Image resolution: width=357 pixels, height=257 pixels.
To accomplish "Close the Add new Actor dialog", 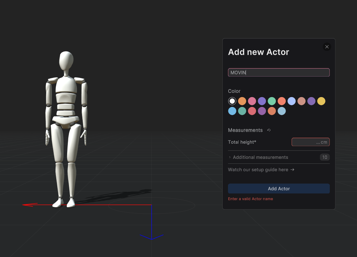I will point(327,47).
